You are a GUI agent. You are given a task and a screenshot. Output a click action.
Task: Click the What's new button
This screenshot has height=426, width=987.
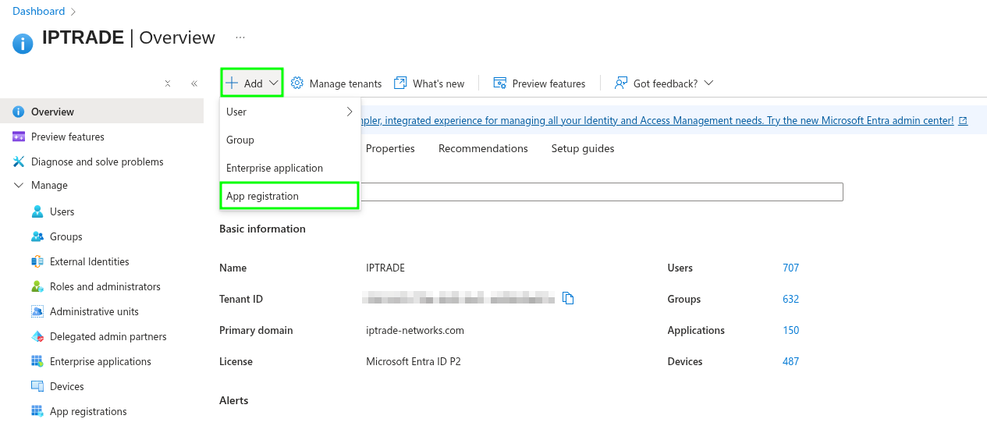coord(429,83)
